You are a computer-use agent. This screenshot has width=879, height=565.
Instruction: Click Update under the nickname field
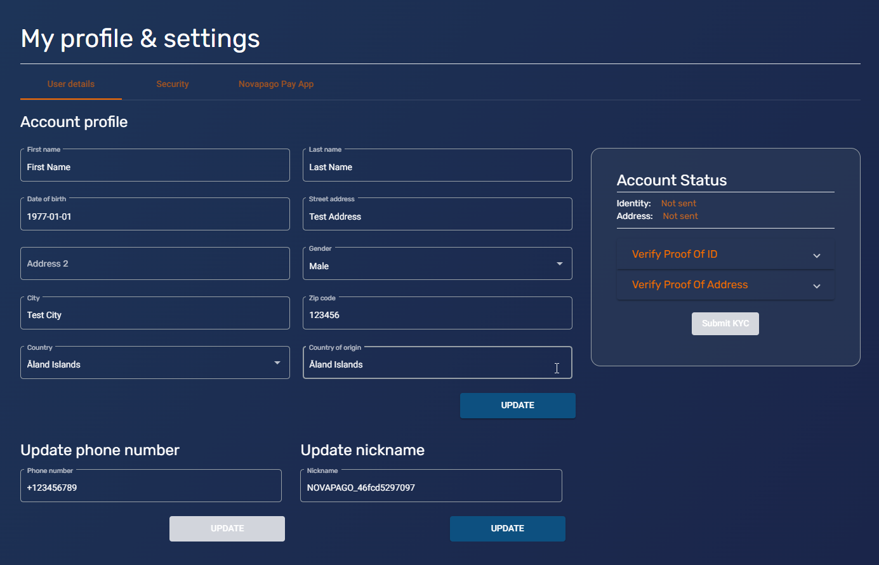(x=507, y=529)
